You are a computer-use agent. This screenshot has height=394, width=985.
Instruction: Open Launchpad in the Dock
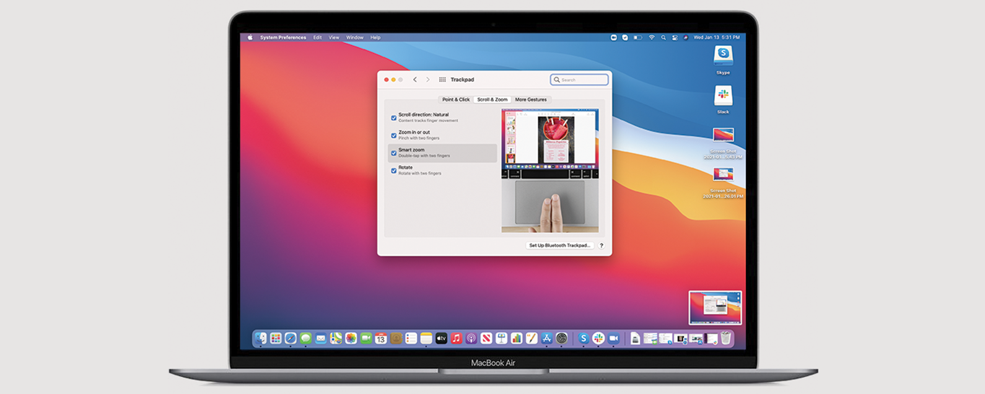tap(275, 338)
